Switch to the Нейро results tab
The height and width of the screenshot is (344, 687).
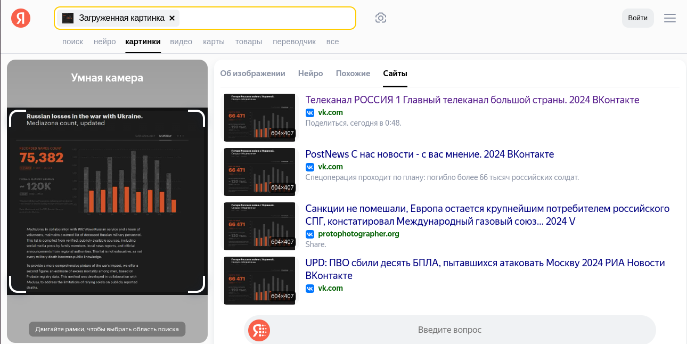click(x=310, y=73)
